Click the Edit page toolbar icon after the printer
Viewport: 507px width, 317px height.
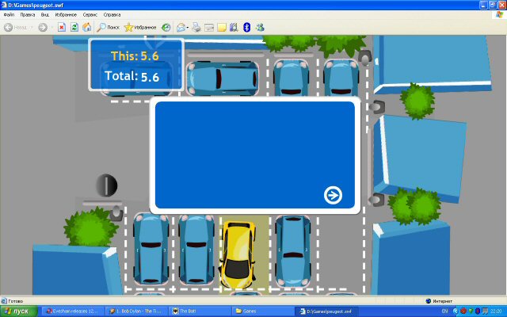tap(209, 28)
